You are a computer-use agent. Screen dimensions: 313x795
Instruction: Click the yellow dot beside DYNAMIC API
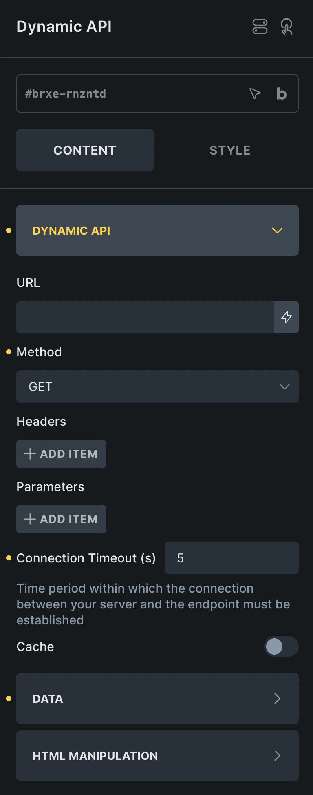(7, 230)
